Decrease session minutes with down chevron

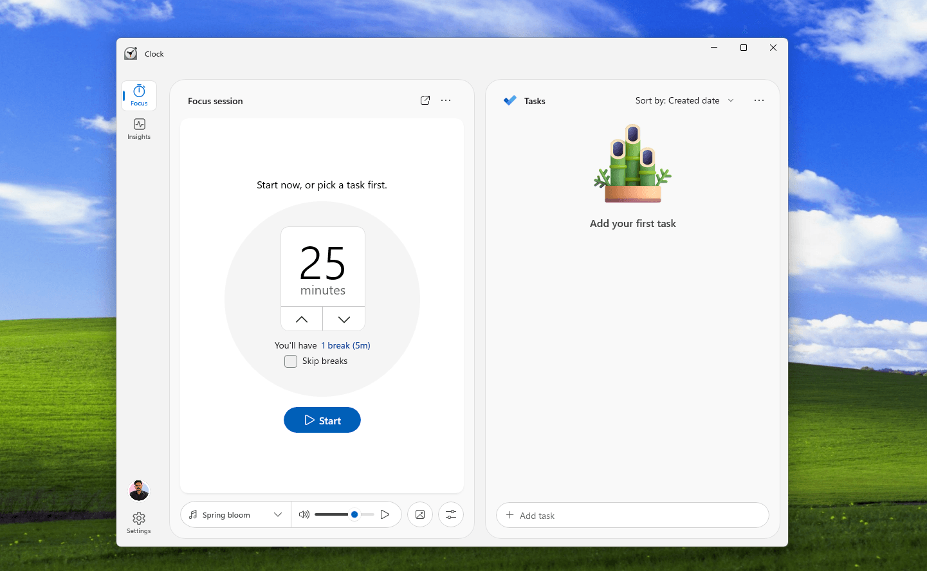pos(344,318)
